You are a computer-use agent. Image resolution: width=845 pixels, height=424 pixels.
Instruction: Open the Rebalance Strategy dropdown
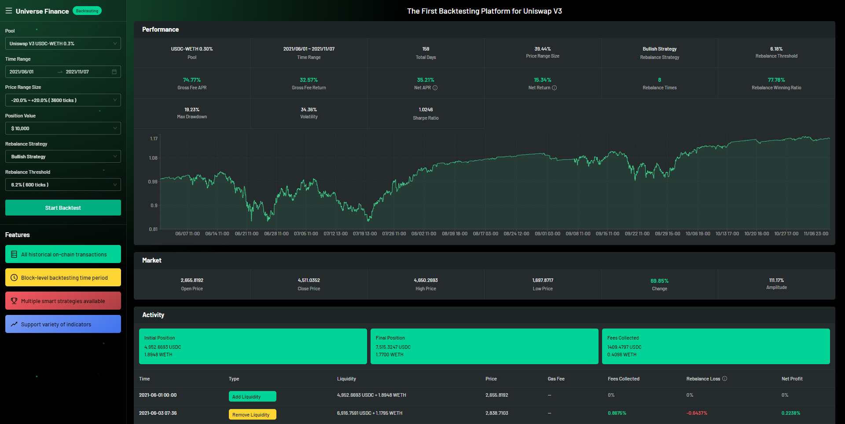coord(63,157)
